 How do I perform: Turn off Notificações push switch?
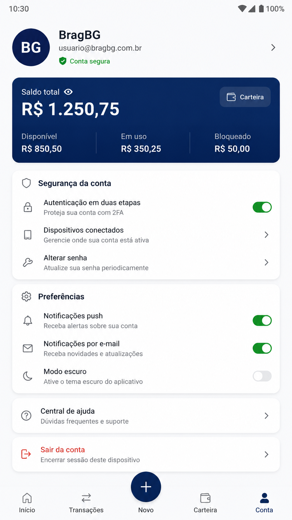pyautogui.click(x=262, y=320)
